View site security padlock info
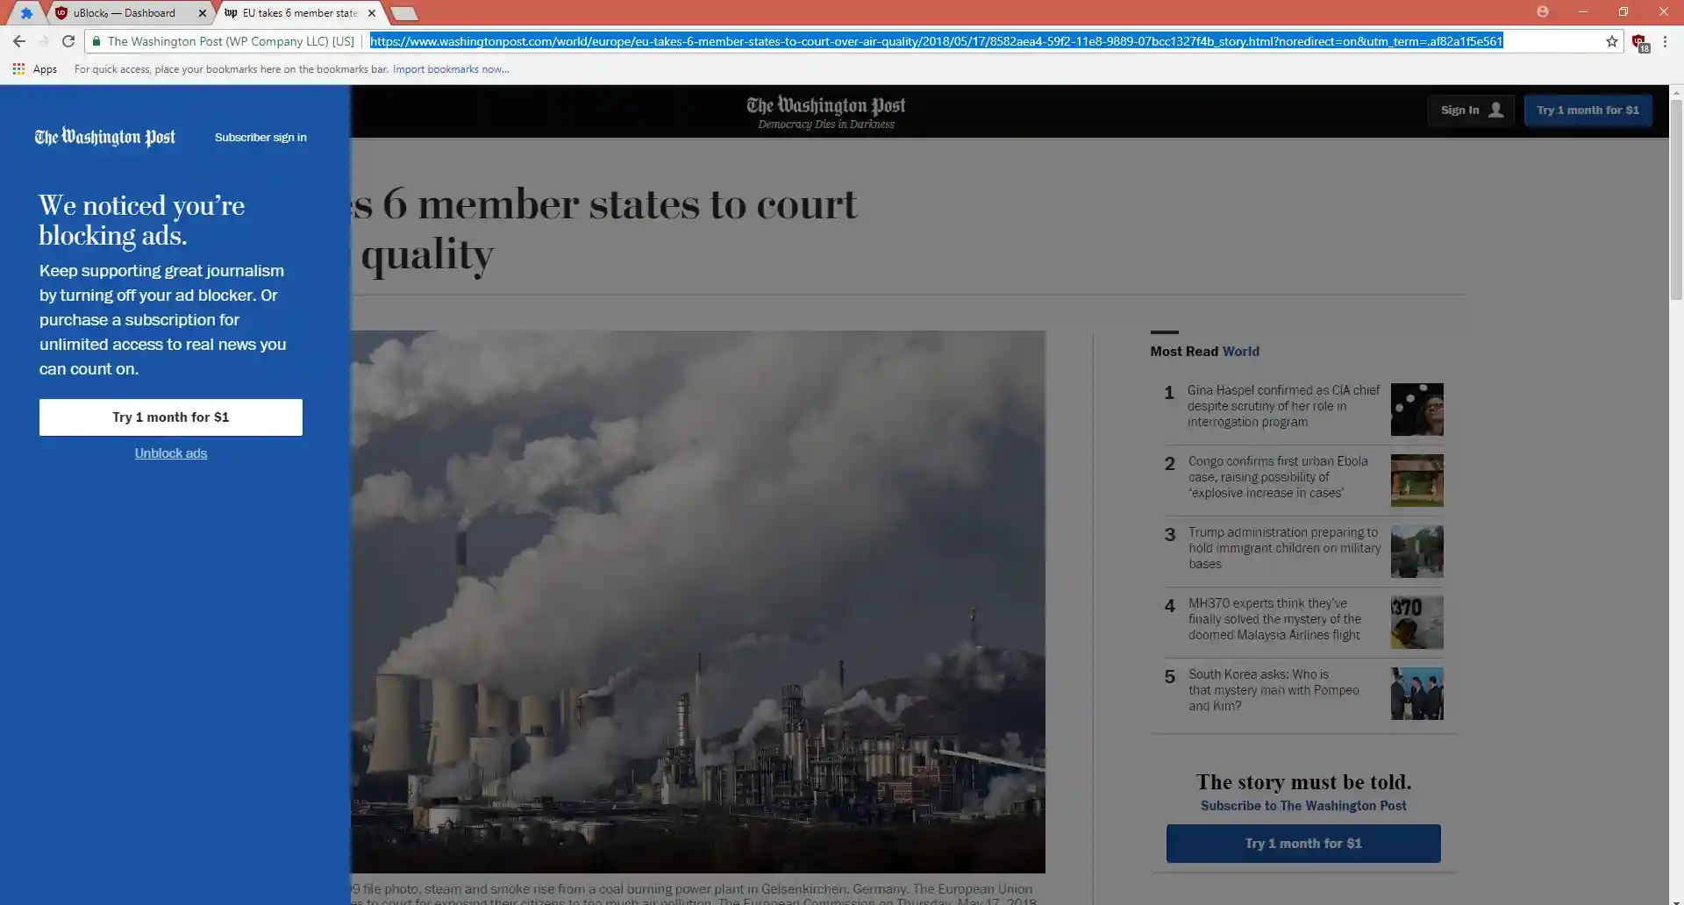The height and width of the screenshot is (905, 1684). 97,41
